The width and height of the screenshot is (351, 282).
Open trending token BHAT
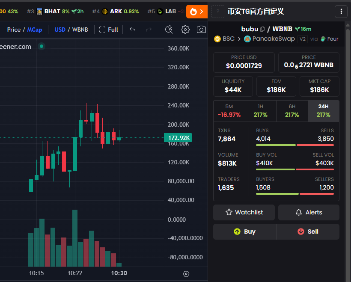pos(55,12)
